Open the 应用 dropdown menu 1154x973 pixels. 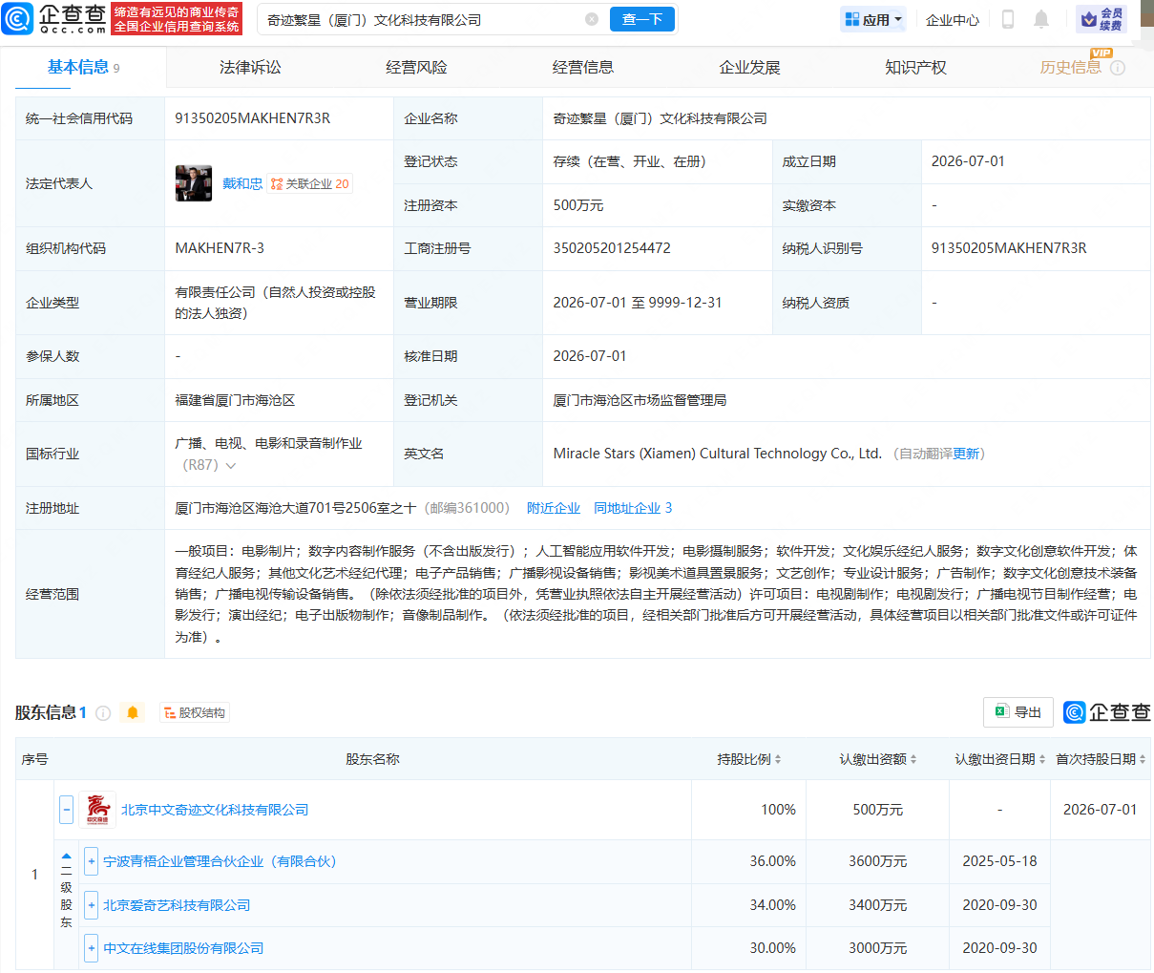(x=873, y=19)
